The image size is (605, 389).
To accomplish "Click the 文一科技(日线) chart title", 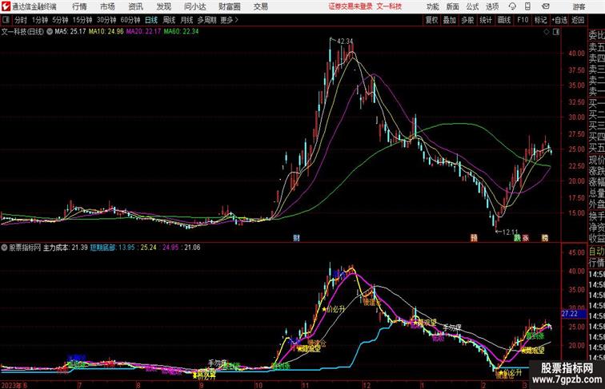I will (x=22, y=32).
